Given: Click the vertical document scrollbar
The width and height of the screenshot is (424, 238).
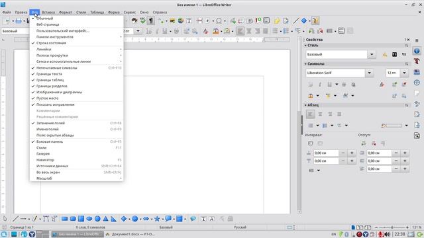Looking at the screenshot, I should coord(299,124).
